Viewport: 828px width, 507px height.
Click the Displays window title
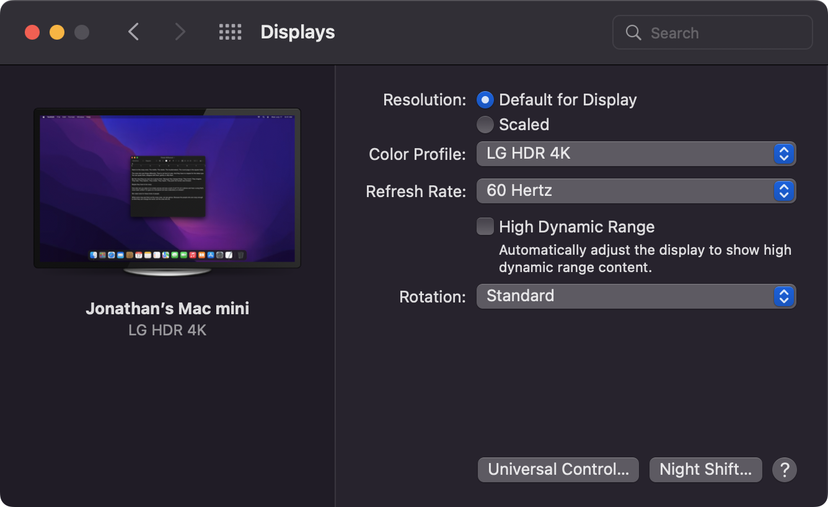pyautogui.click(x=297, y=32)
